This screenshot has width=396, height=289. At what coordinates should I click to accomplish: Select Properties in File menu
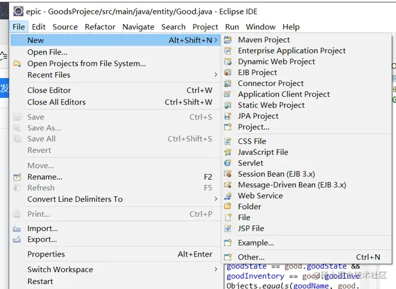point(46,254)
